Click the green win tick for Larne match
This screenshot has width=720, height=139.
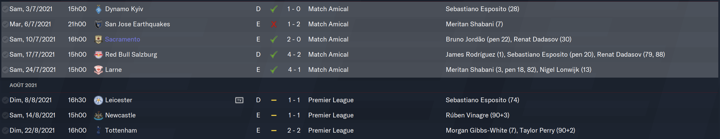click(274, 70)
